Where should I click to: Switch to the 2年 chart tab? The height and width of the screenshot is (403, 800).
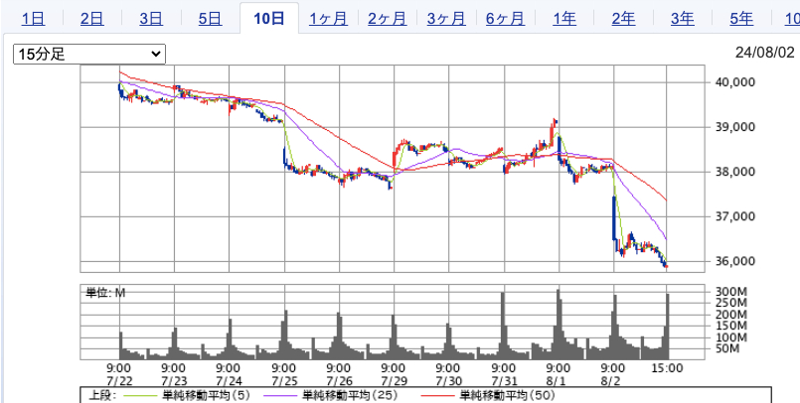(623, 20)
